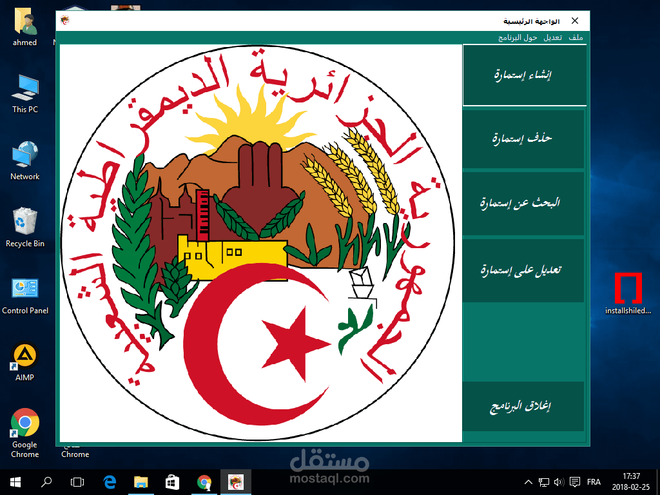Select the Network desktop icon
Image resolution: width=660 pixels, height=495 pixels.
click(25, 160)
